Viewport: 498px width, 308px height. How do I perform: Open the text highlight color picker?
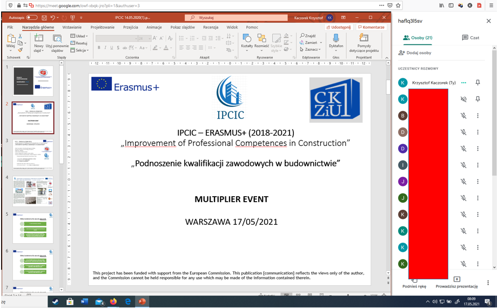tap(156, 48)
